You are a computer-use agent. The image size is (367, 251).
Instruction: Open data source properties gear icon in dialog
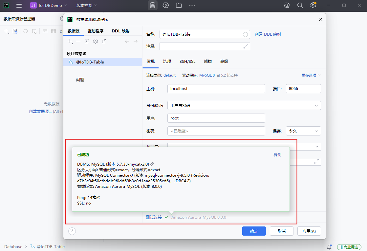click(95, 41)
